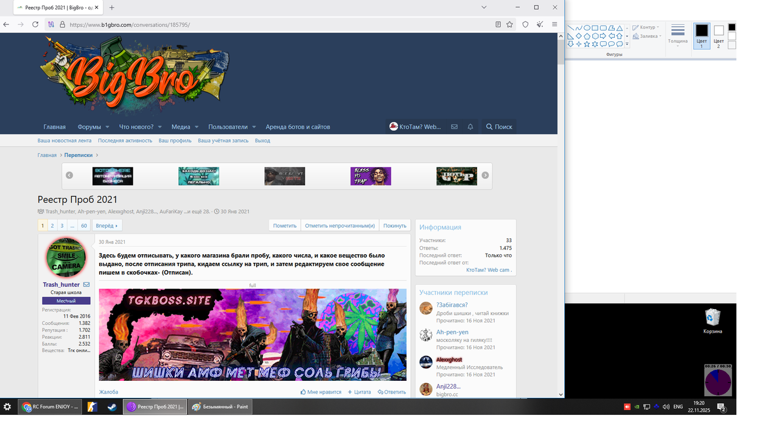Select the right arrow shape in Paint

click(603, 36)
